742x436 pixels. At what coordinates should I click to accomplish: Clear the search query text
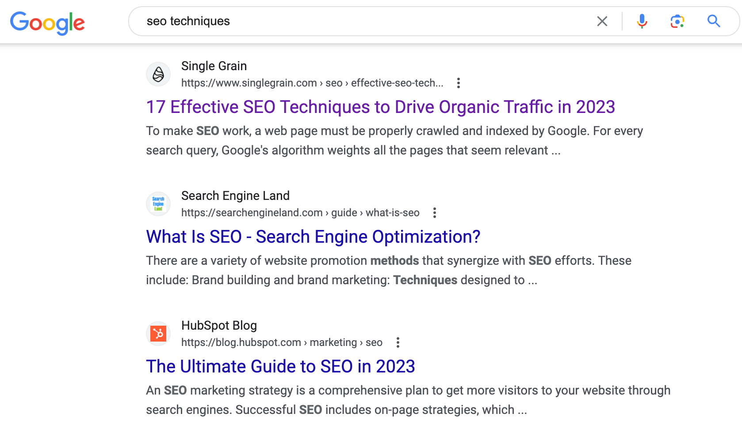click(602, 21)
